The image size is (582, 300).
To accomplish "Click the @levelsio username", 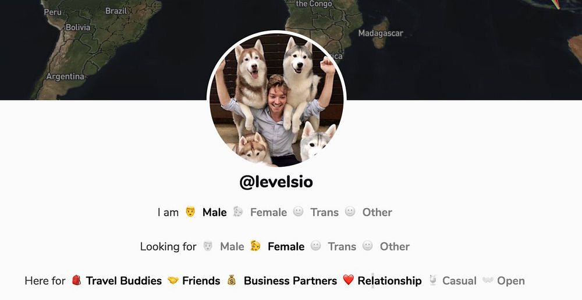I will [x=276, y=182].
